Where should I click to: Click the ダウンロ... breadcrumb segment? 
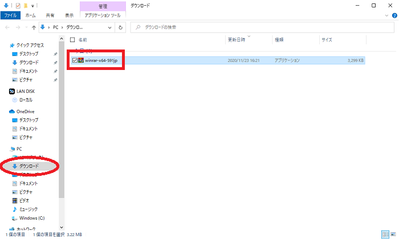tap(74, 27)
